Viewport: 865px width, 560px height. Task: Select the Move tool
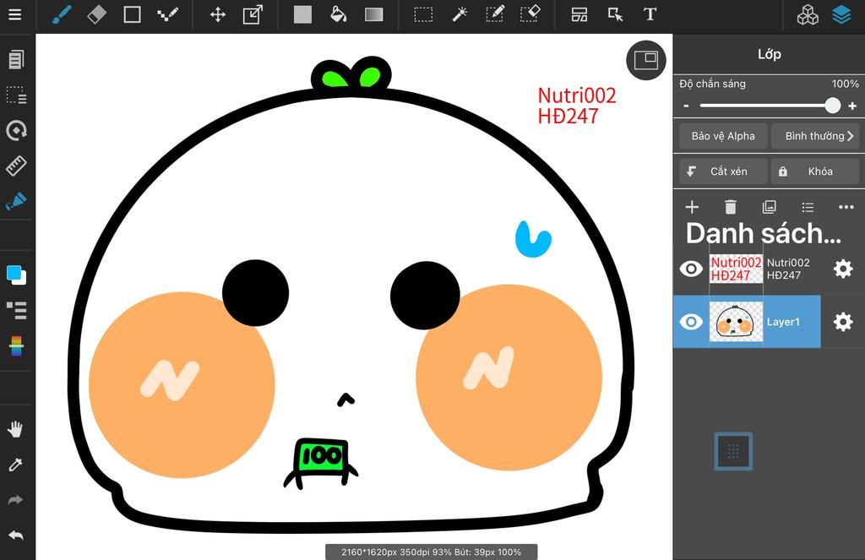[218, 14]
